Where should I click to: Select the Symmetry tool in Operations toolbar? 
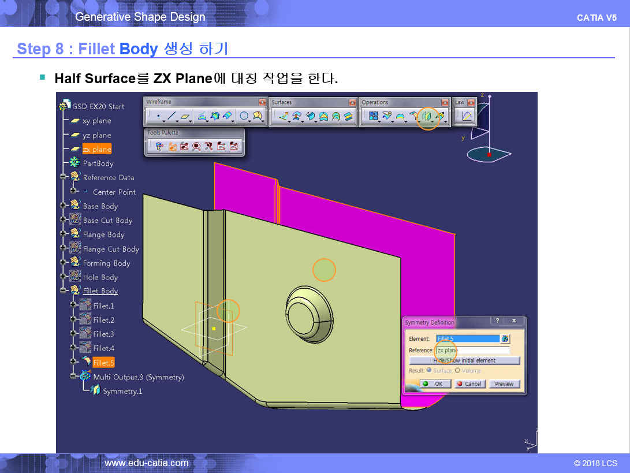pyautogui.click(x=427, y=117)
